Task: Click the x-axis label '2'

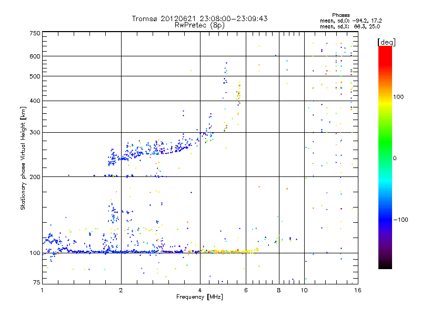Action: tap(121, 290)
